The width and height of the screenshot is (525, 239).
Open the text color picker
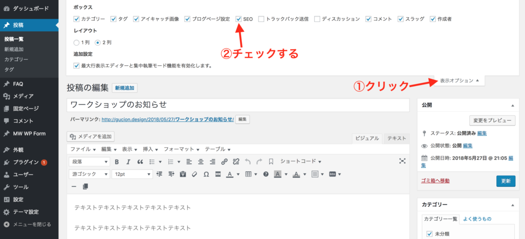(230, 174)
